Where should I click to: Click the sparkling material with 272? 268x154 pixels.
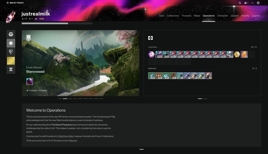coord(166,76)
